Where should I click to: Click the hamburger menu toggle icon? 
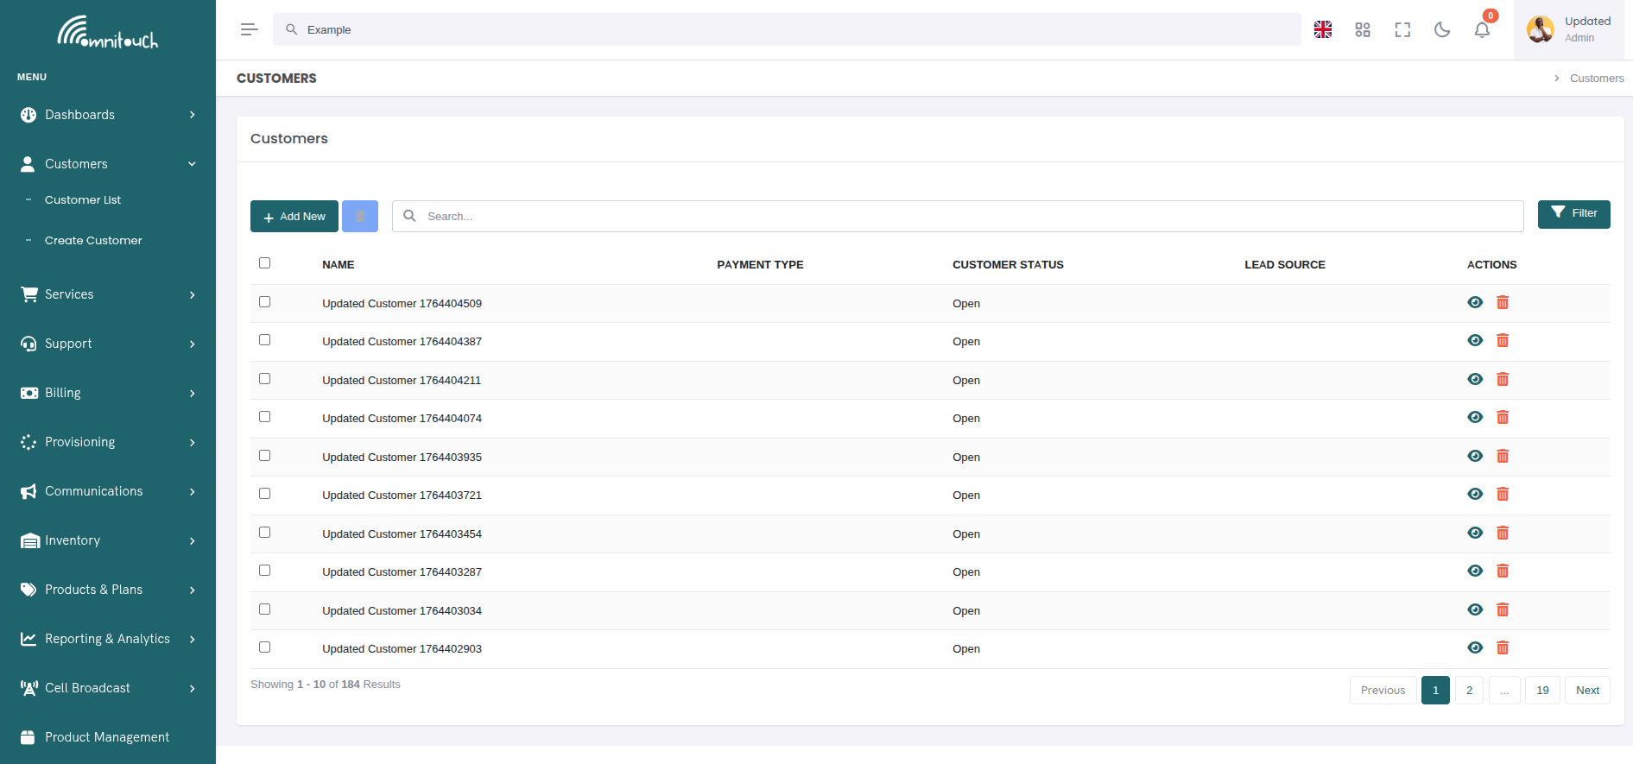coord(249,29)
